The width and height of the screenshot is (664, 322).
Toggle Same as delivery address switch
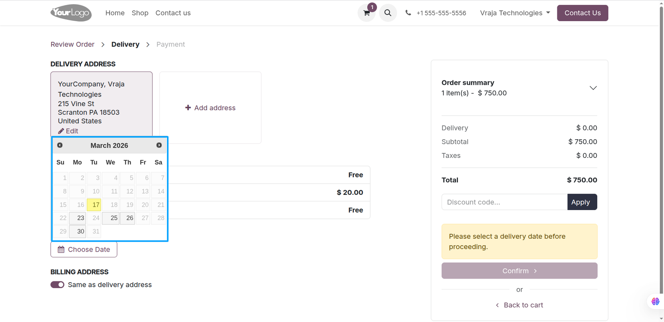tap(57, 285)
